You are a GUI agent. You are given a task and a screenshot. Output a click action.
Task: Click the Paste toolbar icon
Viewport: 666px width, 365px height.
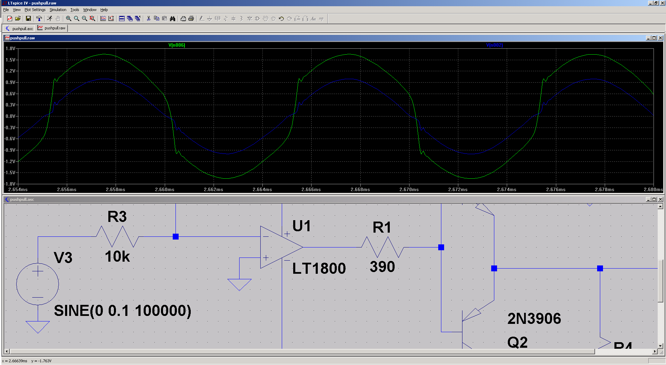pos(164,19)
